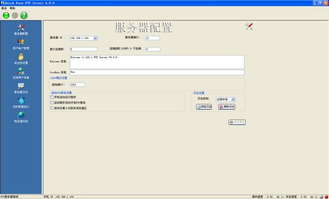
Task: View 服务器日志 from the sidebar
Action: point(21,88)
